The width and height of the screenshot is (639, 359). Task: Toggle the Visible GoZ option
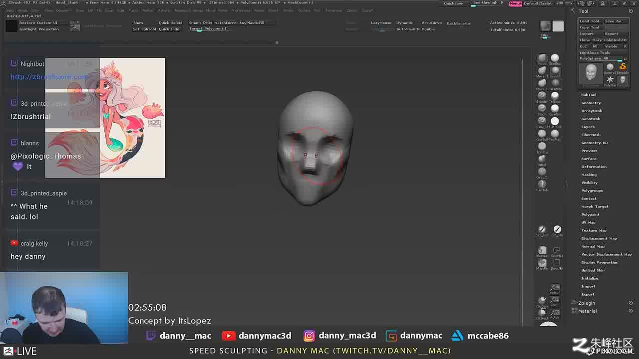click(611, 46)
